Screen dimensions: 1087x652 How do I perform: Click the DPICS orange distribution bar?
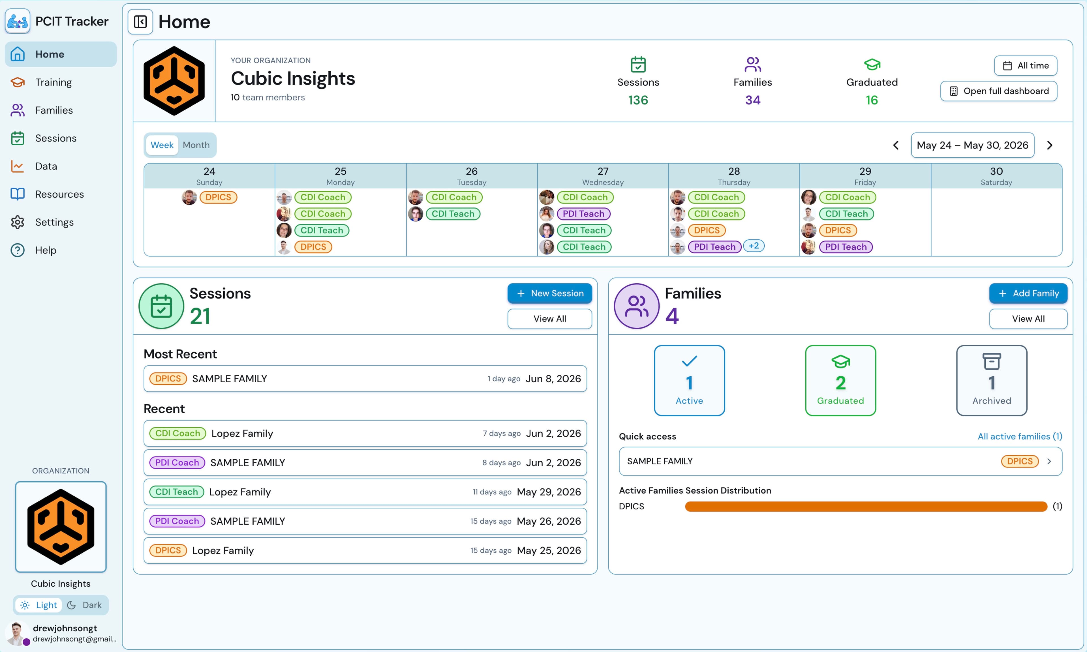(866, 507)
